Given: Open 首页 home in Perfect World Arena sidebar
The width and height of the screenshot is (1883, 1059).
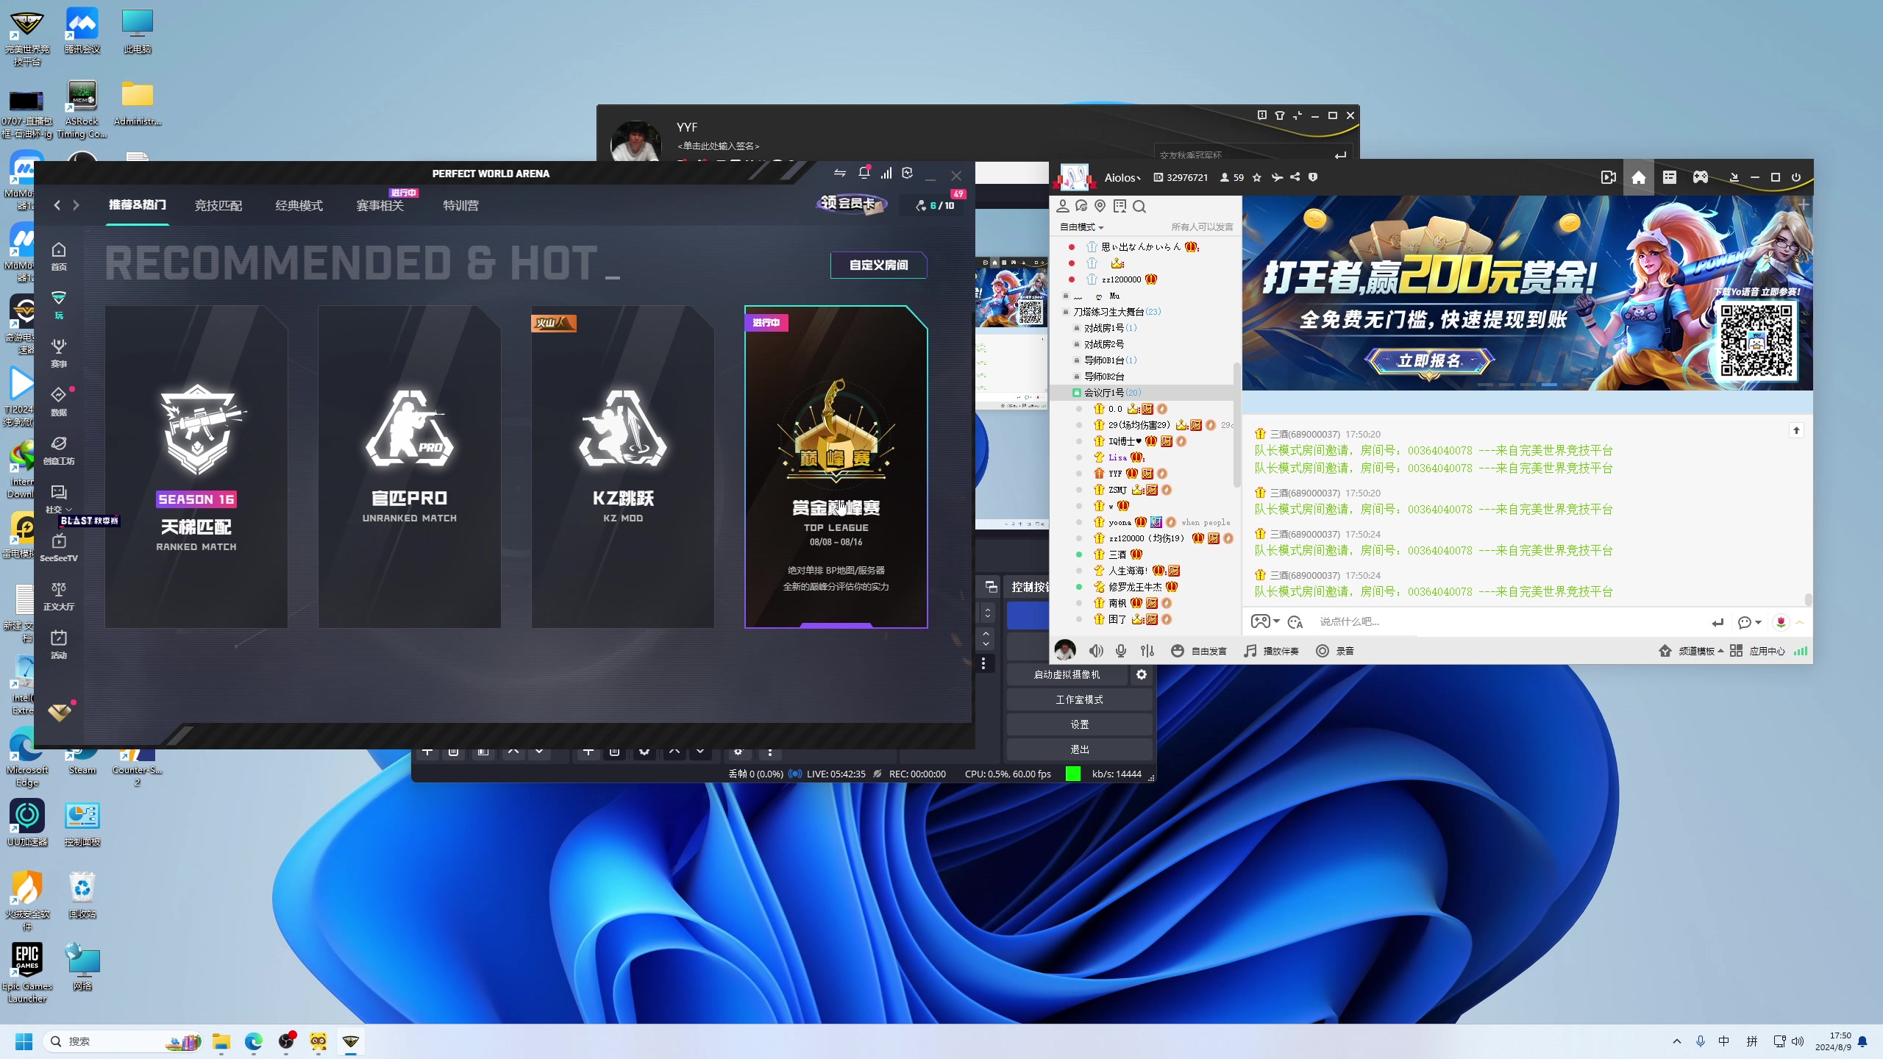Looking at the screenshot, I should (x=59, y=256).
